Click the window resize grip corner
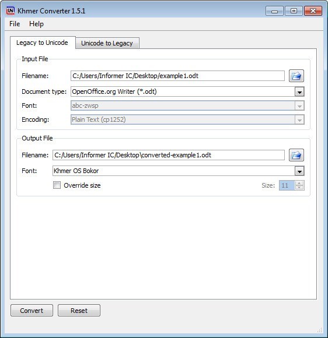328x338 pixels. tap(320, 330)
